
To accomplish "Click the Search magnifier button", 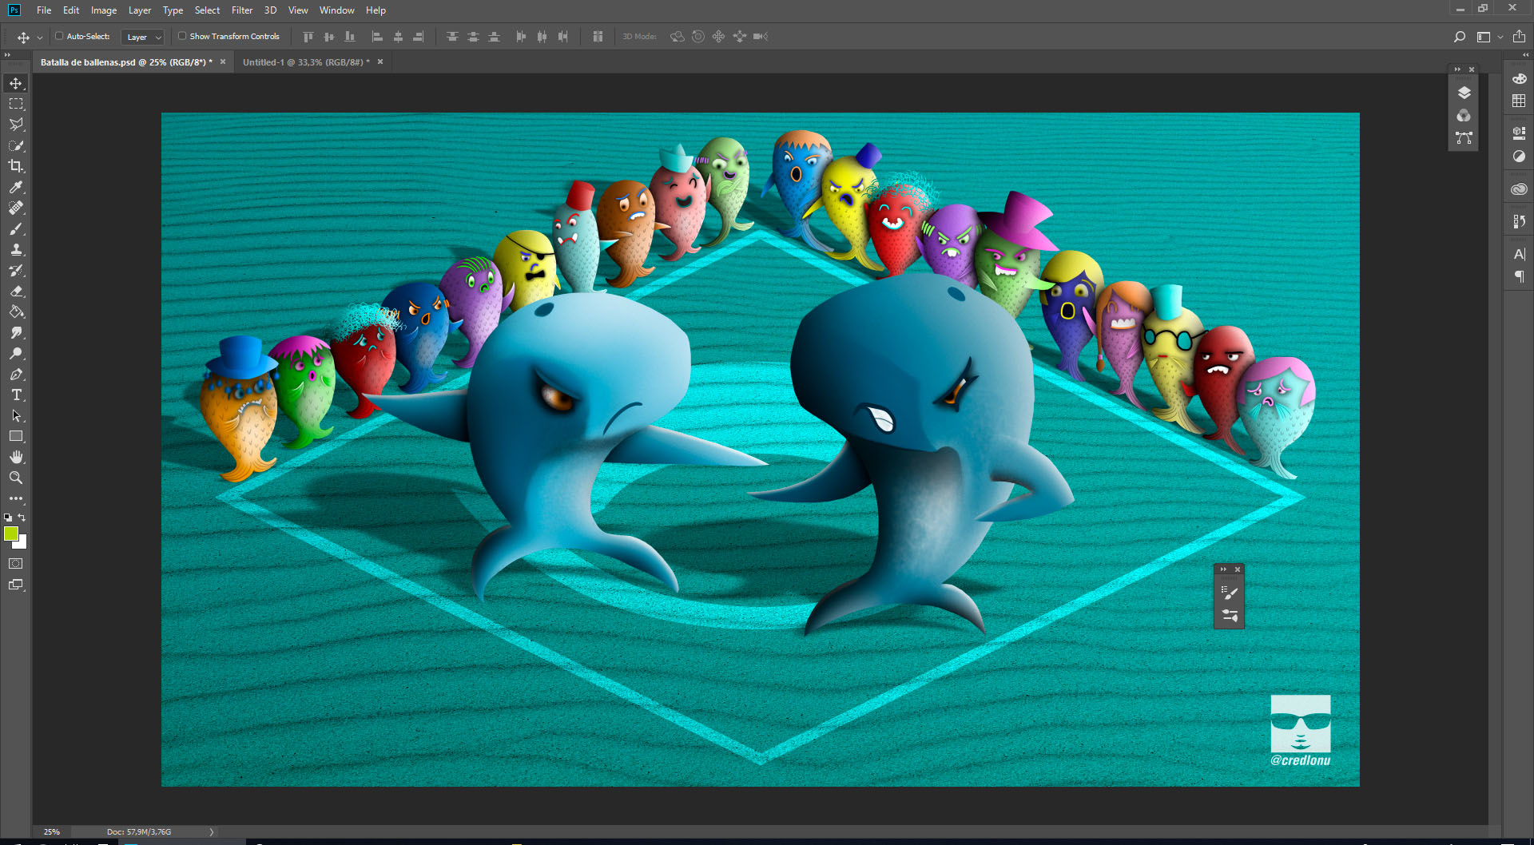I will [1459, 37].
